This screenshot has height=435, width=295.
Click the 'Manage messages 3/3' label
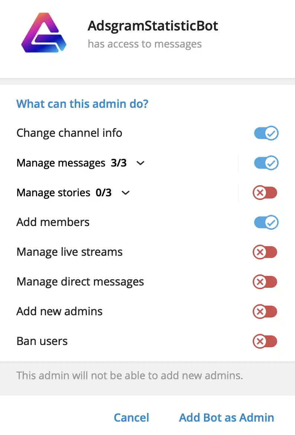[x=72, y=163]
